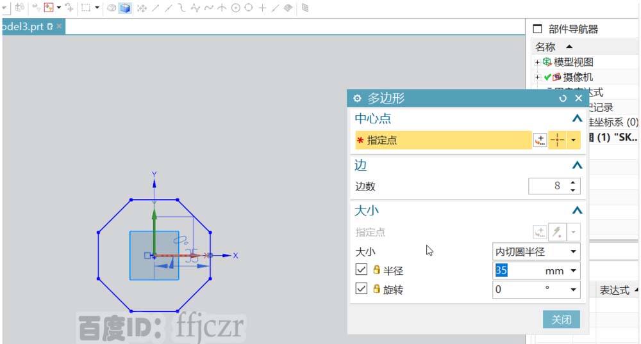Select the dashed rectangle selection tool

[x=86, y=8]
